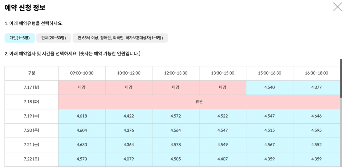The width and height of the screenshot is (351, 167).
Task: Click the 마감 cell under 09:00~10:30 on 7.17
Action: click(x=82, y=88)
